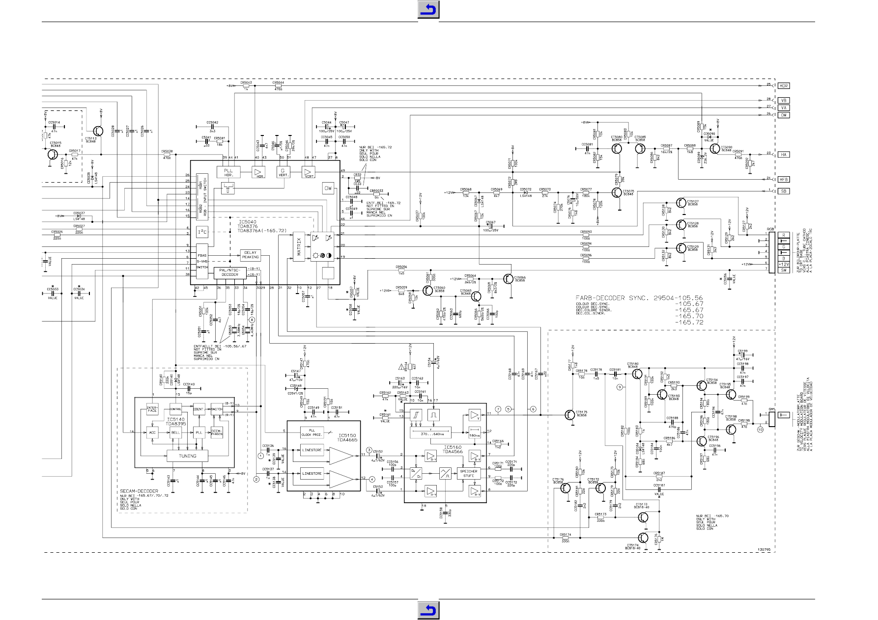The height and width of the screenshot is (620, 878).
Task: Select the DELAY PEAKING block
Action: point(250,255)
